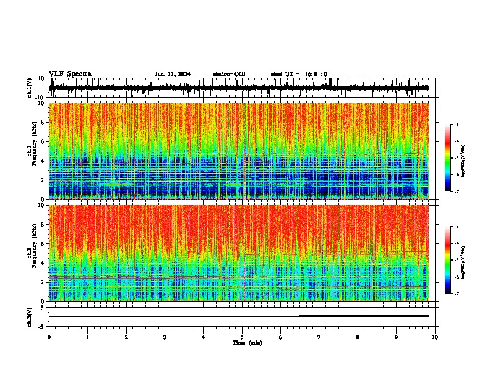Click the ch.2 color bar log(PSD) label
Image resolution: width=490 pixels, height=378 pixels.
pos(463,262)
